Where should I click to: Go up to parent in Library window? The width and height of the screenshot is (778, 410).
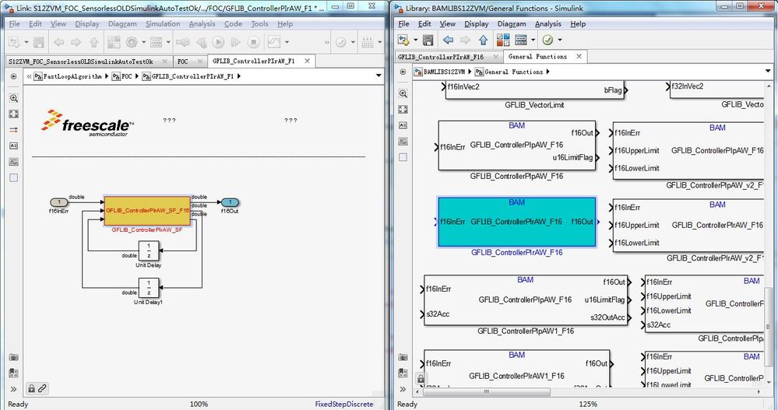[x=483, y=40]
